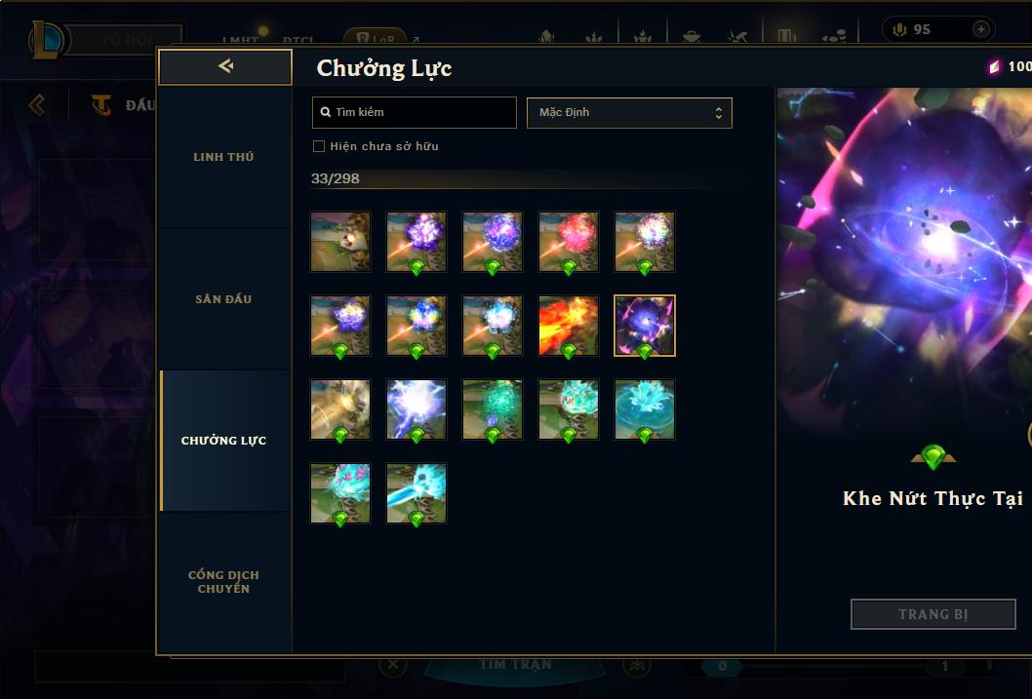The width and height of the screenshot is (1032, 699).
Task: Open the Cổng Dịch Chuyển tab
Action: [223, 582]
